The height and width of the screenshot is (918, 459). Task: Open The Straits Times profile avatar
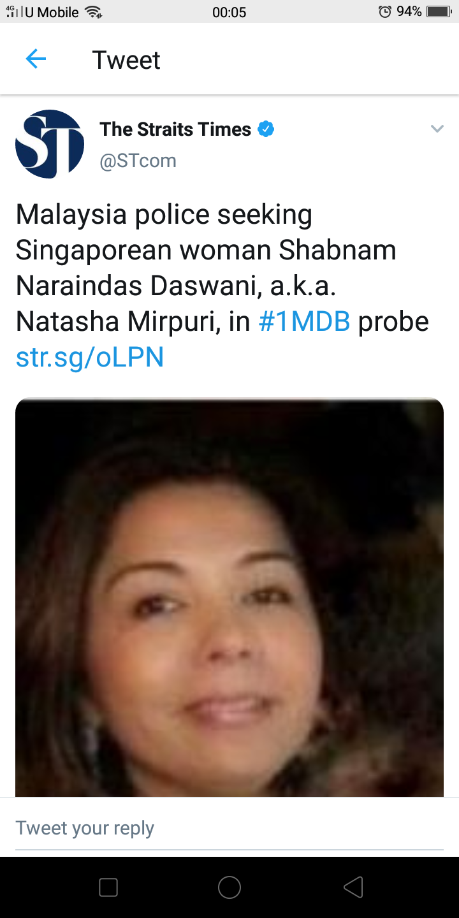[50, 144]
